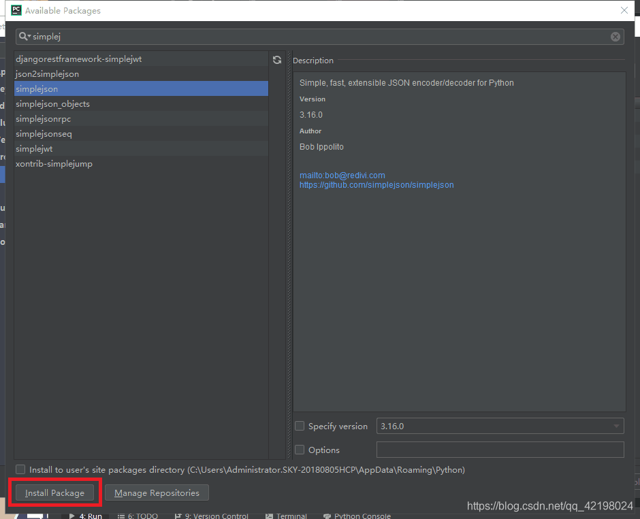The image size is (640, 519).
Task: Click PyCharm logo in title bar
Action: click(16, 10)
